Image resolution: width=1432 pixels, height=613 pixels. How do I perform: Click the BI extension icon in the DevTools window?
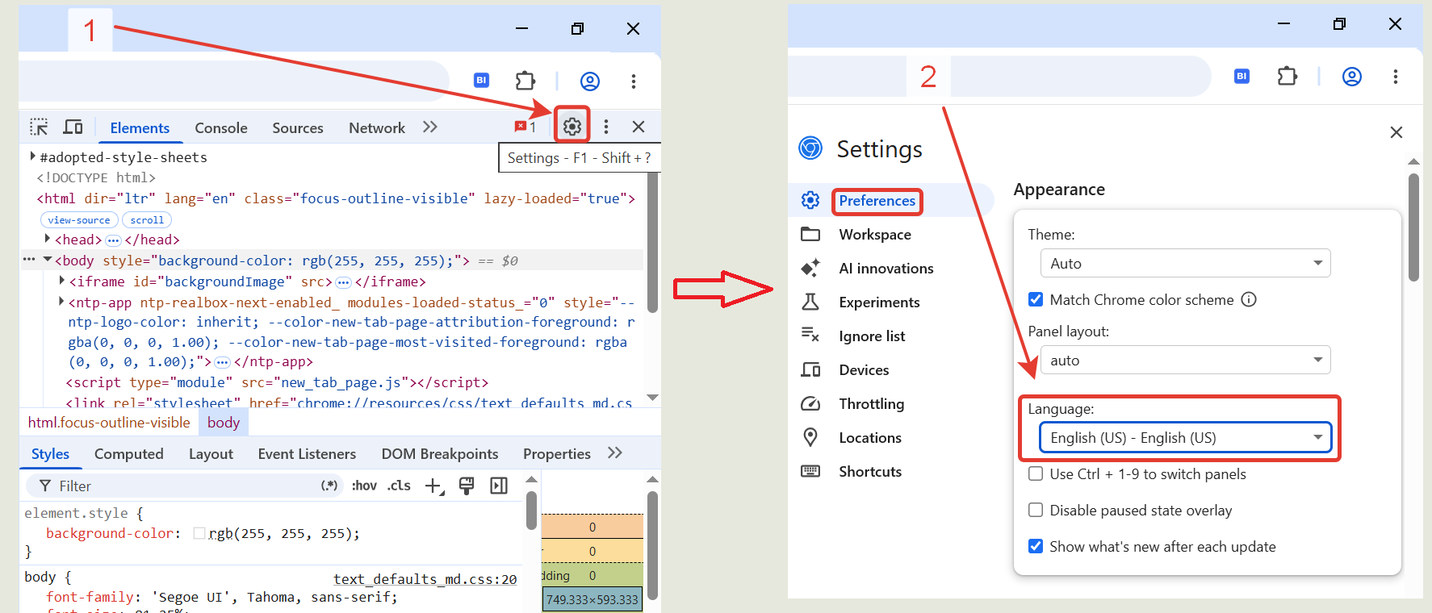pyautogui.click(x=481, y=80)
